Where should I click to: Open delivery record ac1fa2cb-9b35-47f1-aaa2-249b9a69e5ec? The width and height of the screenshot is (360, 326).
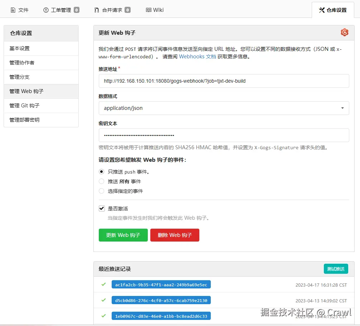click(x=161, y=285)
